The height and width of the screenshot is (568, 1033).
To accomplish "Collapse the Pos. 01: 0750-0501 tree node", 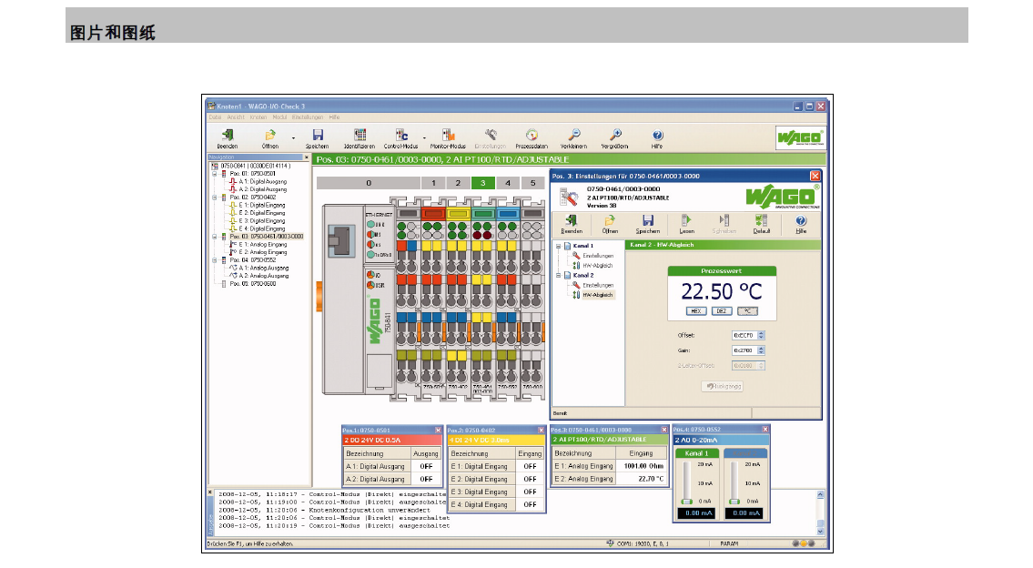I will click(214, 174).
